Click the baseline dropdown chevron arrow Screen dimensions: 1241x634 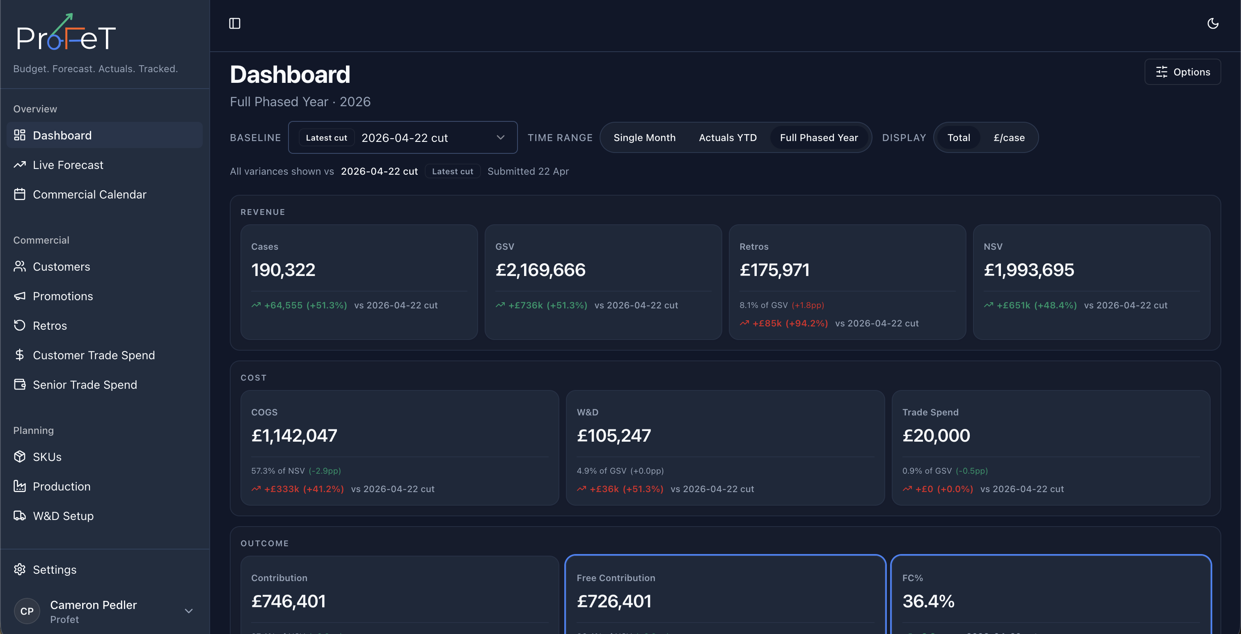(501, 137)
